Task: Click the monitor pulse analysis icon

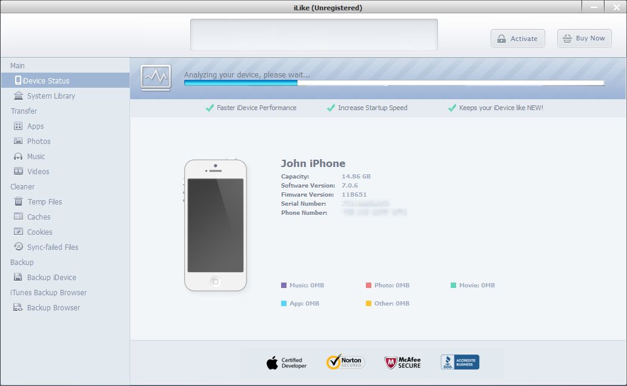Action: 156,77
